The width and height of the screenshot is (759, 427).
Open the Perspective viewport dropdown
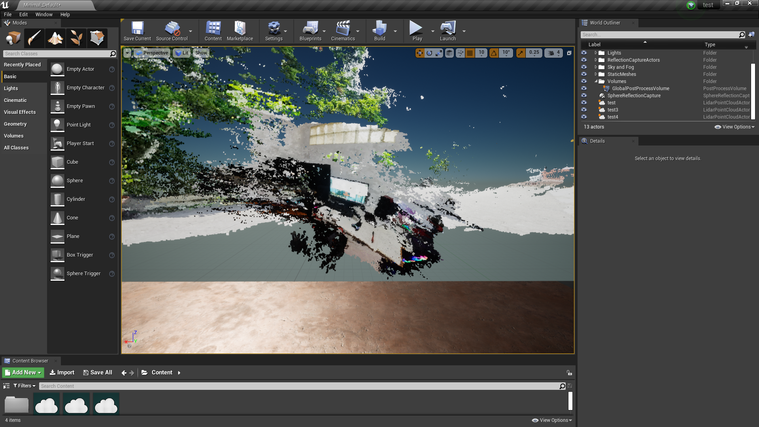(152, 53)
